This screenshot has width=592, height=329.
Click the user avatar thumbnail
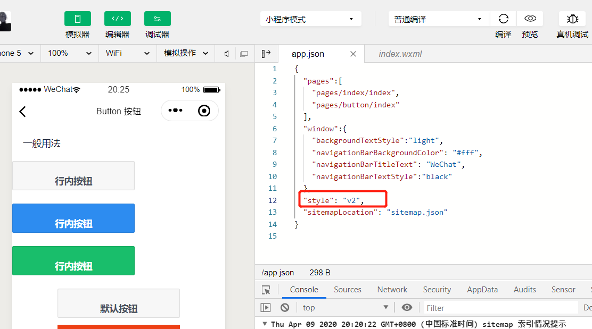(x=5, y=21)
